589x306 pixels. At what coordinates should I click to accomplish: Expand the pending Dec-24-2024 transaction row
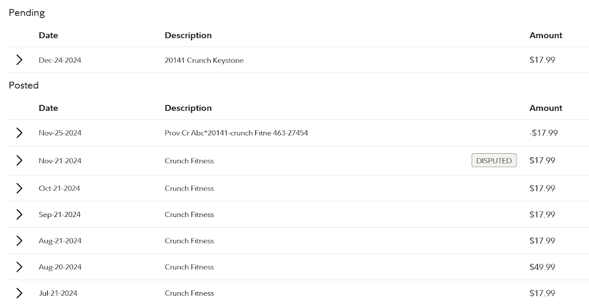[19, 60]
